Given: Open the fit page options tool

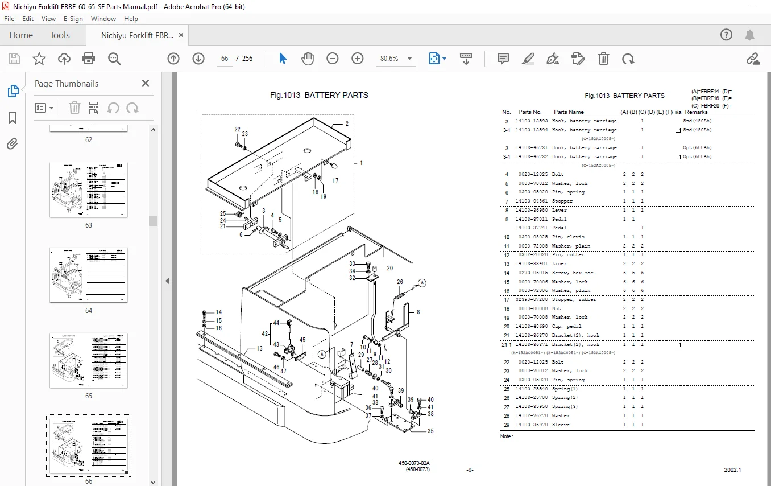Looking at the screenshot, I should pyautogui.click(x=437, y=59).
